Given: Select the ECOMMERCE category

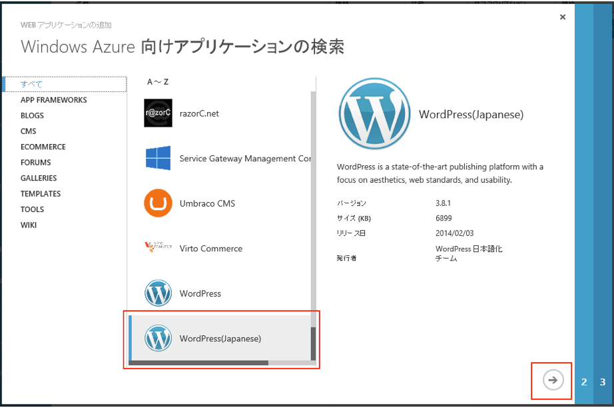Looking at the screenshot, I should coord(43,147).
